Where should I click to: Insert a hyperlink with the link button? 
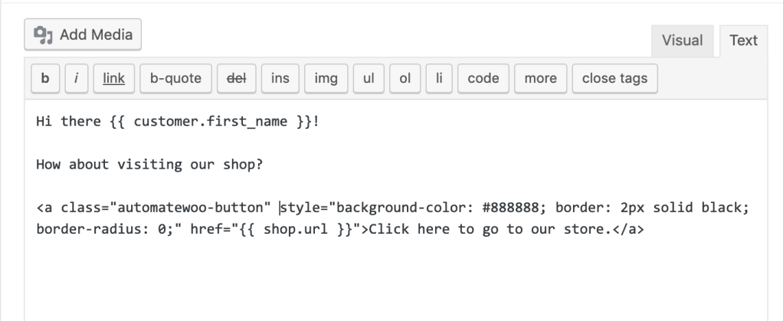(x=114, y=78)
